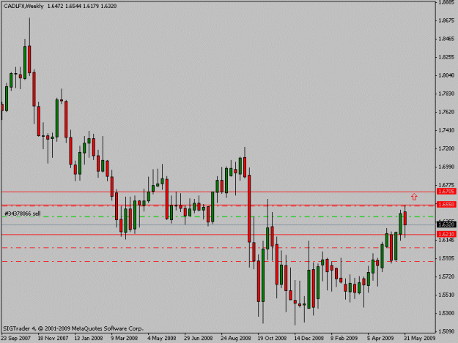Click the 23 Sep 2007 date label
This screenshot has width=458, height=343.
(16, 339)
